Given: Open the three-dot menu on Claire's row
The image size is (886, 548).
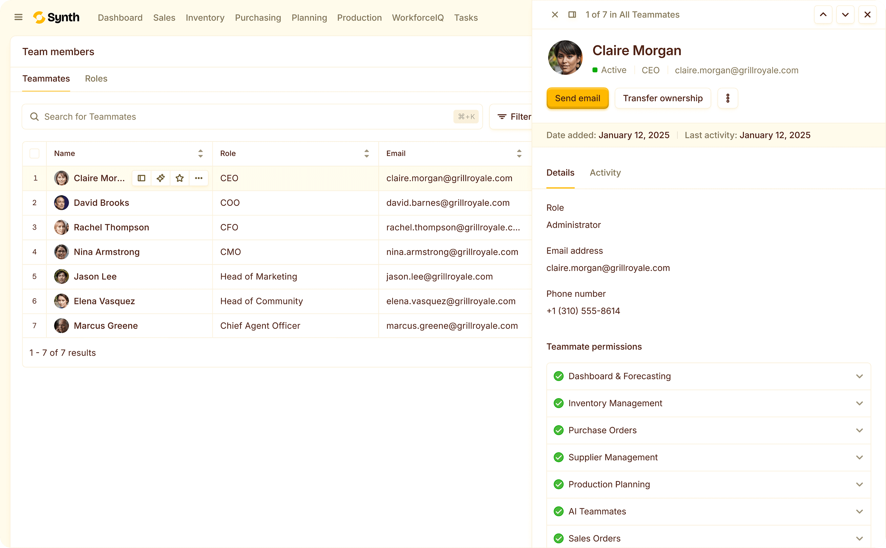Looking at the screenshot, I should pyautogui.click(x=199, y=178).
